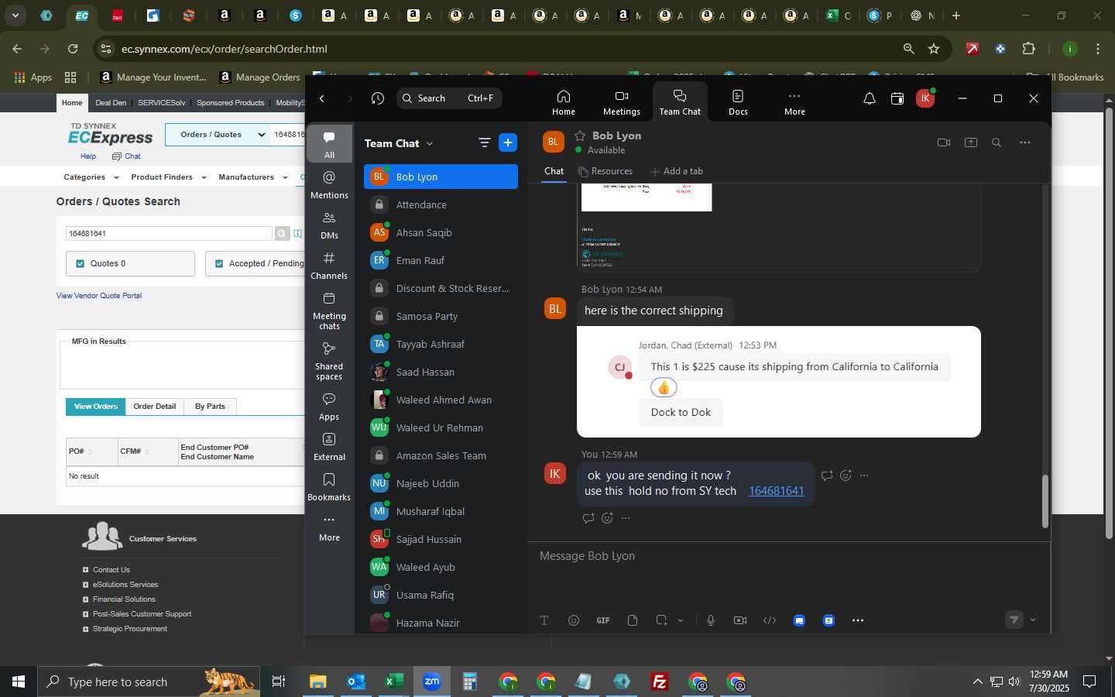
Task: Focus the Message Bob Lyon field
Action: [x=788, y=556]
